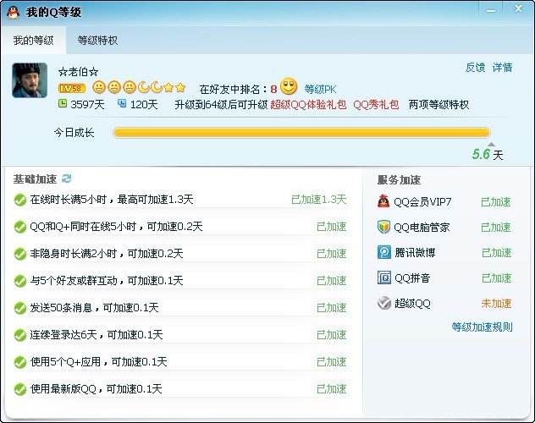Click the green check for 非隐身时长满2小时
535x423 pixels.
pyautogui.click(x=20, y=254)
